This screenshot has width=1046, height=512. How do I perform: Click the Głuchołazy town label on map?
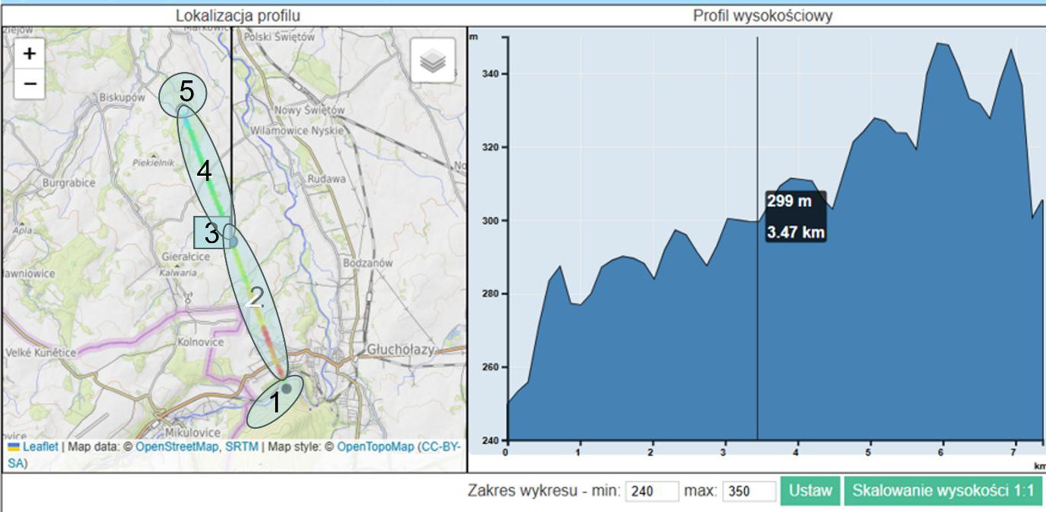pos(399,349)
